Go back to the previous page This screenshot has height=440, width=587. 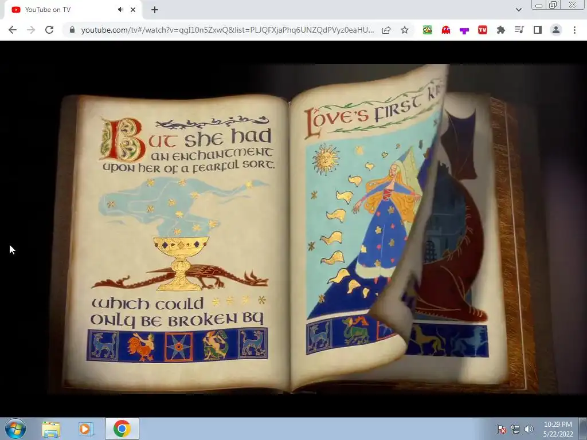coord(13,30)
